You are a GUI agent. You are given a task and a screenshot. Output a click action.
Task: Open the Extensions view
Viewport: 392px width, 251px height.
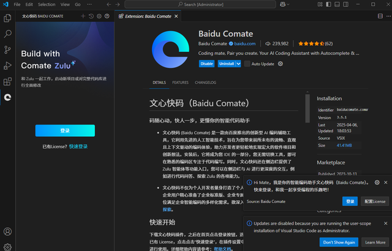click(x=7, y=81)
